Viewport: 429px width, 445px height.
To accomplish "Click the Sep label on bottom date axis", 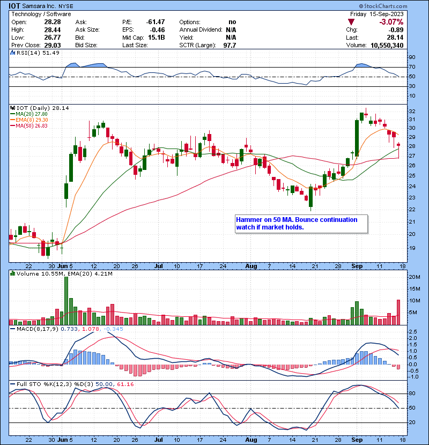I will click(355, 439).
